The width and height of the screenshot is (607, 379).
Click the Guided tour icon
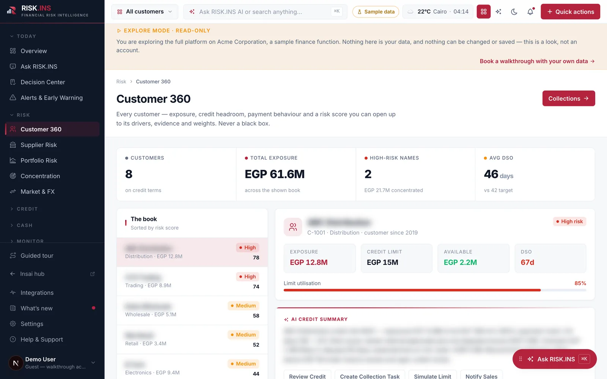pyautogui.click(x=13, y=255)
